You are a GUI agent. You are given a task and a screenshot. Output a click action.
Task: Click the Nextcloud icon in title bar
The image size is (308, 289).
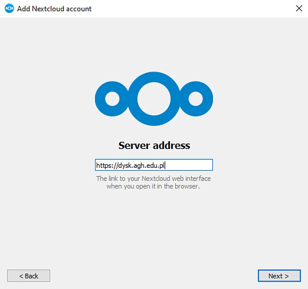tap(9, 9)
